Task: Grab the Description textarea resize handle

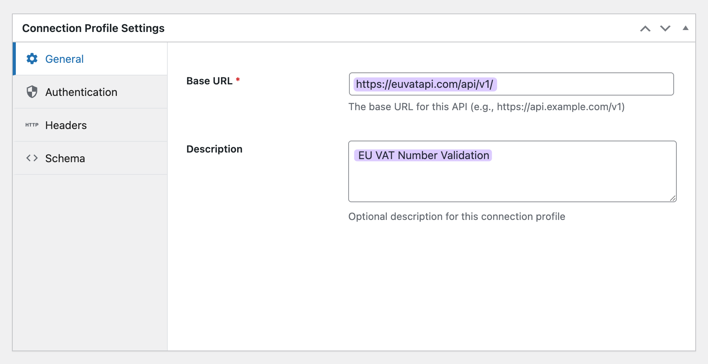Action: tap(673, 198)
